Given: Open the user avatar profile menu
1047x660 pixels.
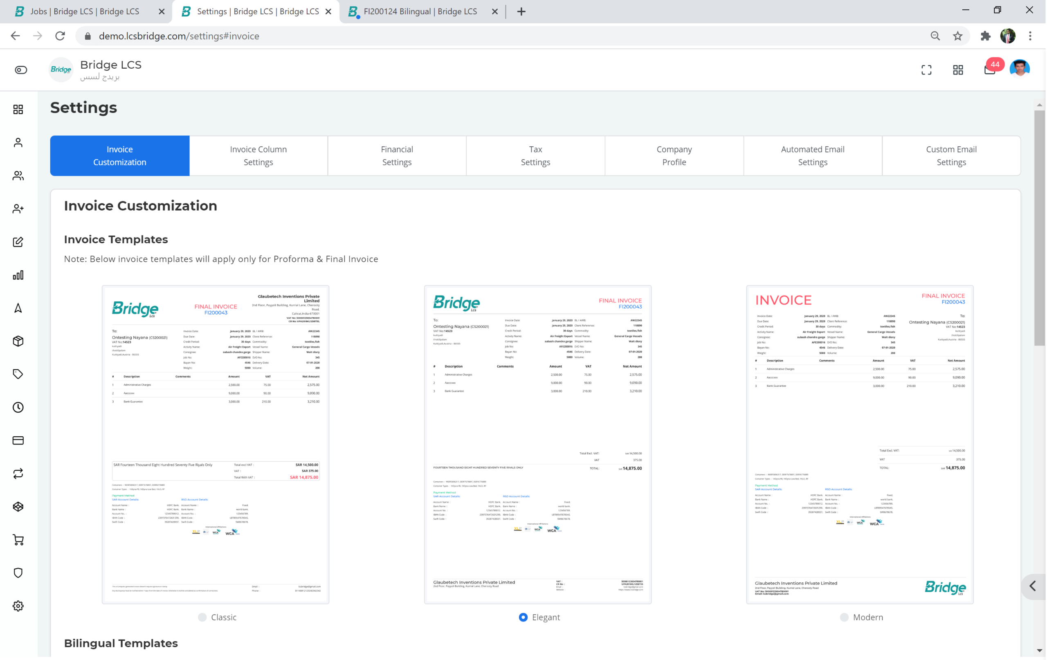Looking at the screenshot, I should pyautogui.click(x=1020, y=68).
